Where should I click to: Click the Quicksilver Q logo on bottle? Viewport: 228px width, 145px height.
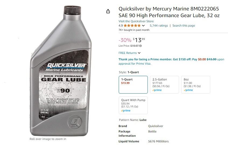(x=75, y=122)
